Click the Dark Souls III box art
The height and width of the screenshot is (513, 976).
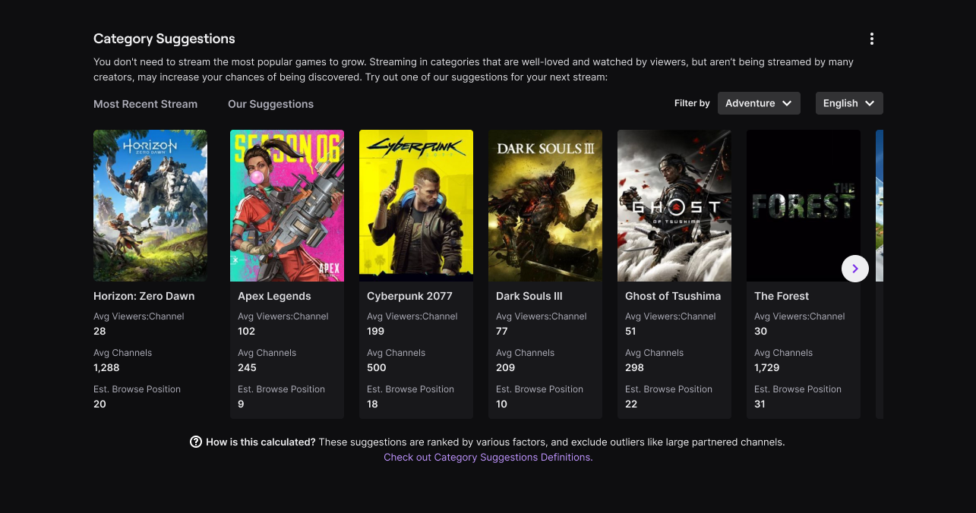click(545, 205)
